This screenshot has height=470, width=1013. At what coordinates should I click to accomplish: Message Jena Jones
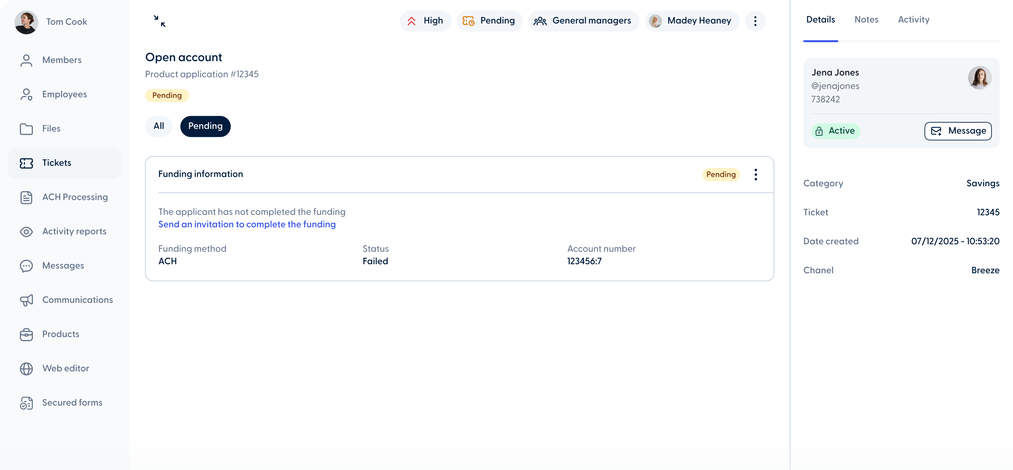tap(958, 131)
